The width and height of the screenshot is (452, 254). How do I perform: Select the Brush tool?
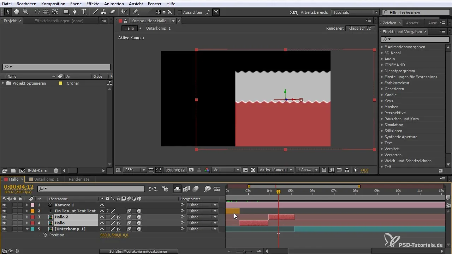pos(95,12)
